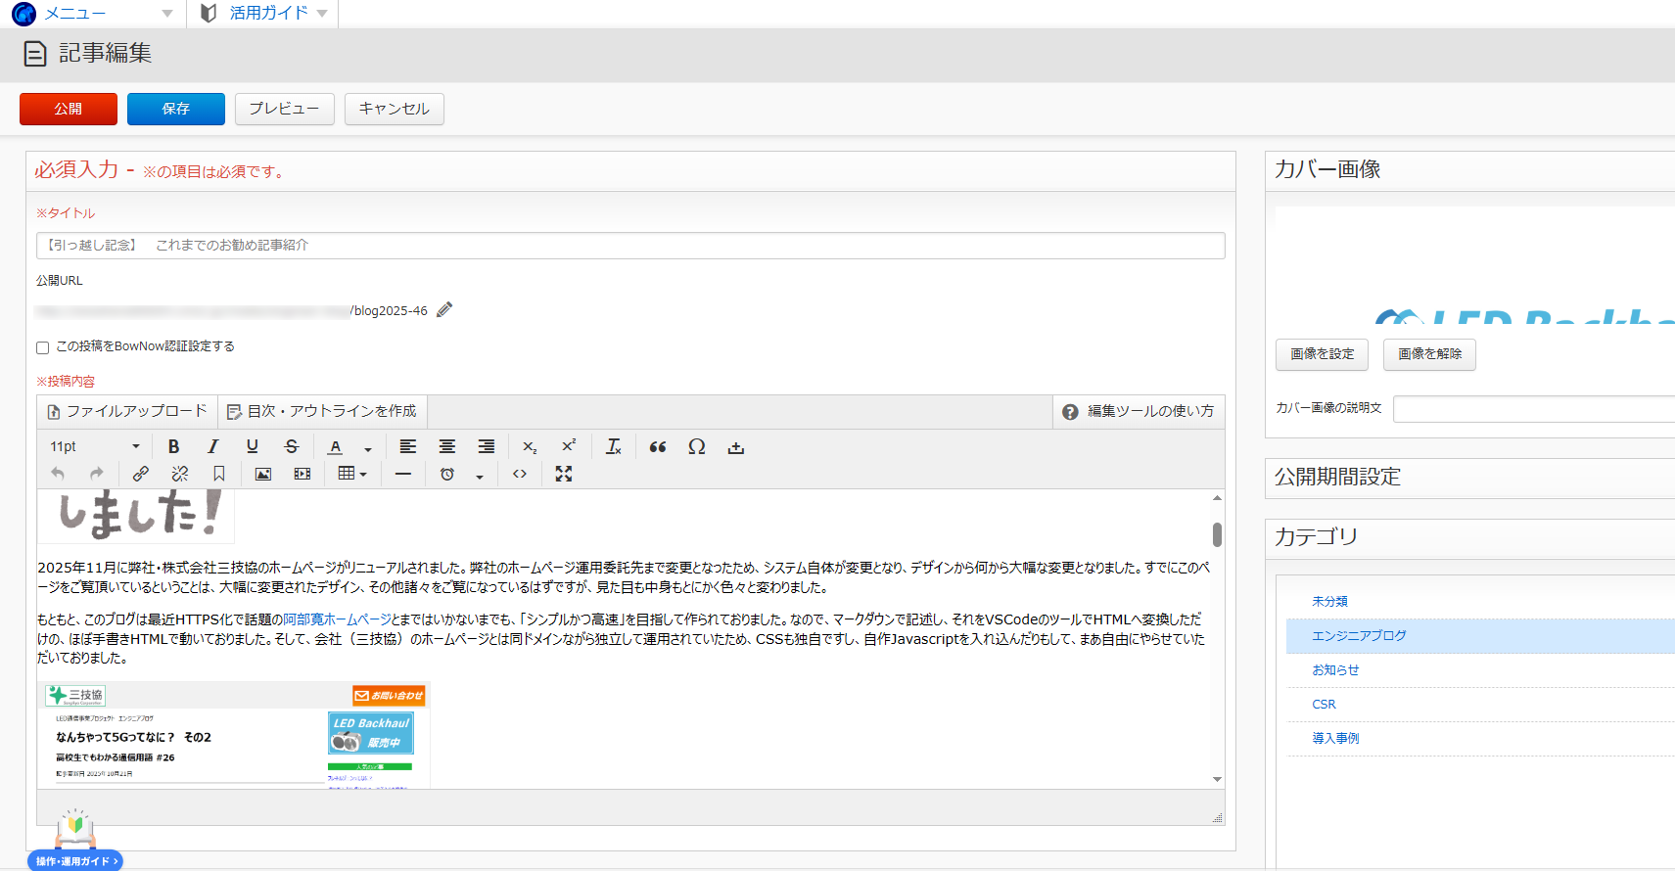Insert a link with chain icon

click(141, 474)
